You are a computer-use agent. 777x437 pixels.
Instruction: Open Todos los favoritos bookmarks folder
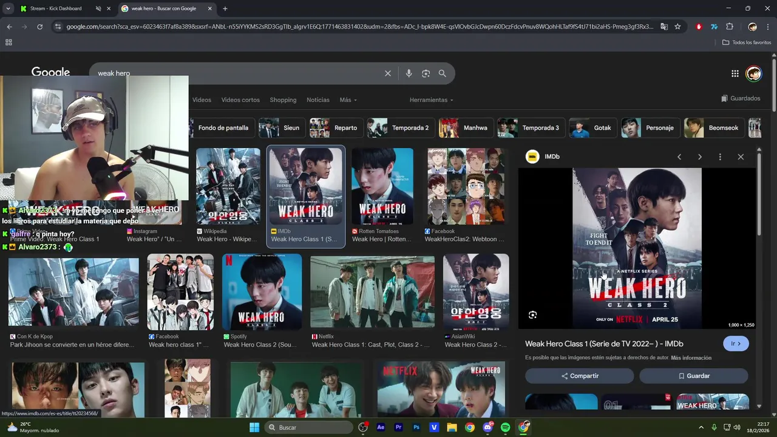(x=747, y=42)
